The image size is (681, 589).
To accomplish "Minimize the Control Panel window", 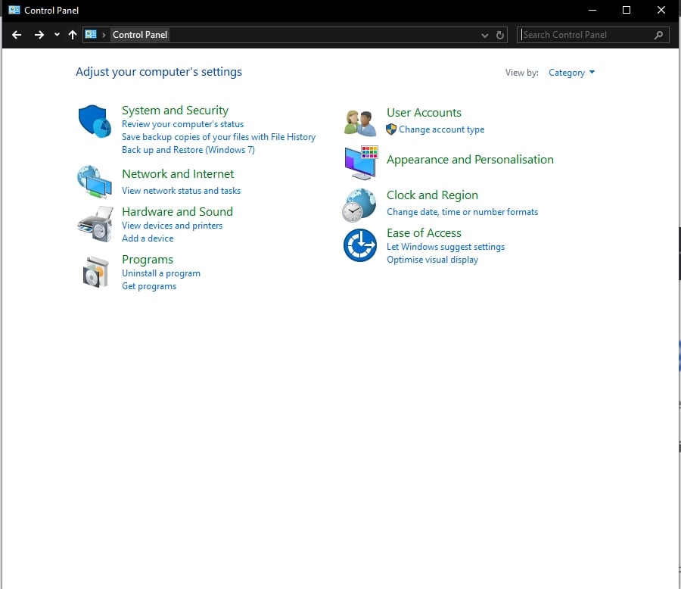I will click(592, 10).
